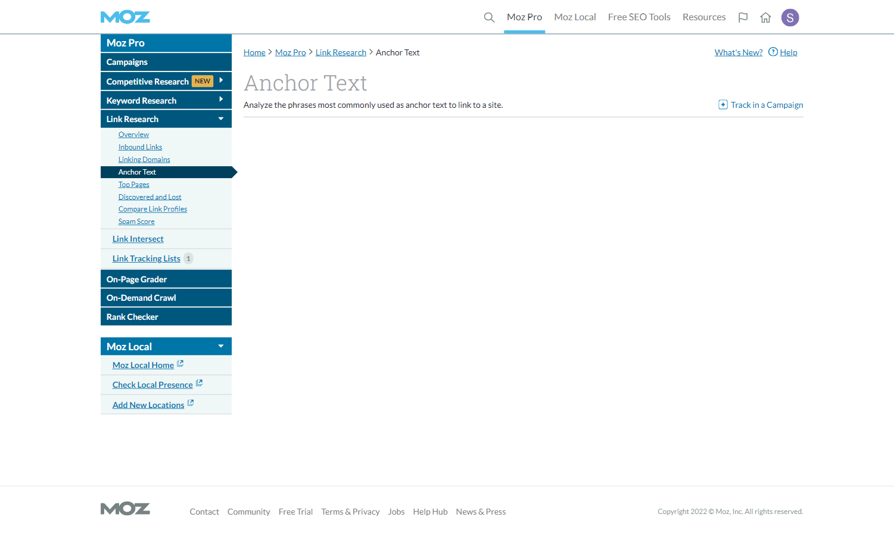This screenshot has height=542, width=894.
Task: Expand Keyword Research arrow
Action: [x=221, y=99]
